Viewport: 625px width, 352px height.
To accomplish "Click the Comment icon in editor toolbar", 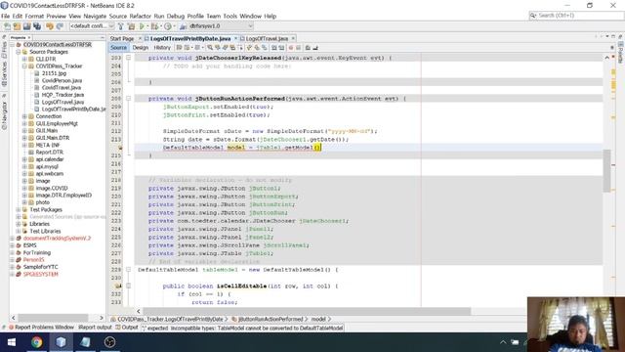I will click(308, 48).
